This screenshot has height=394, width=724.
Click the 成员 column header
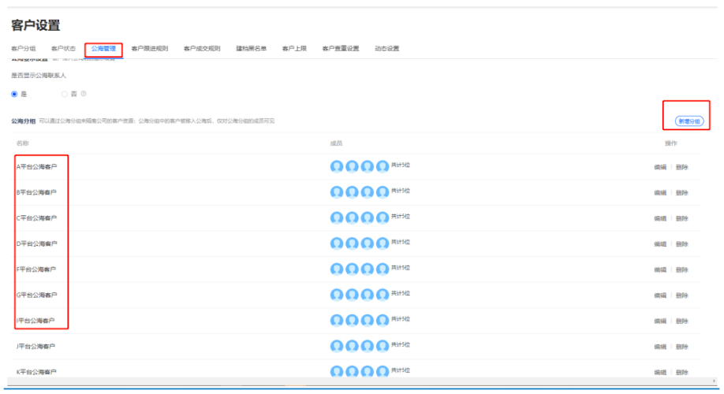pyautogui.click(x=336, y=143)
